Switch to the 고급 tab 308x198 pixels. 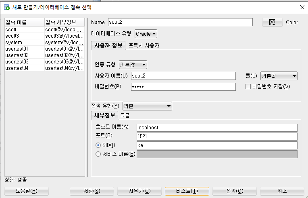tap(125, 115)
